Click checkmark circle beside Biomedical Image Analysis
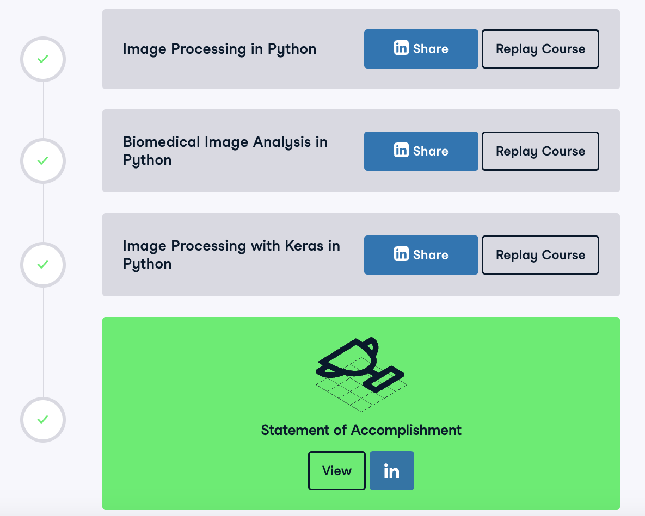The image size is (645, 516). tap(43, 161)
